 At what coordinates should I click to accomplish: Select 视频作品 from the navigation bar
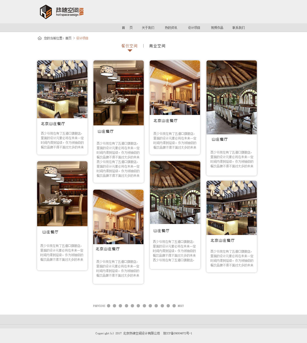click(217, 28)
